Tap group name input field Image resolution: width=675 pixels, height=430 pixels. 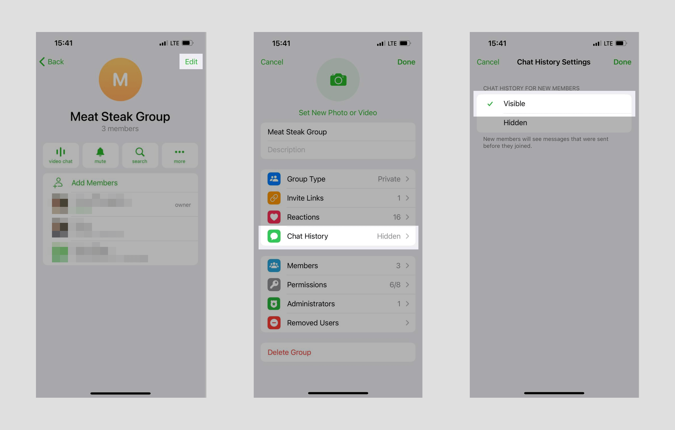coord(337,131)
